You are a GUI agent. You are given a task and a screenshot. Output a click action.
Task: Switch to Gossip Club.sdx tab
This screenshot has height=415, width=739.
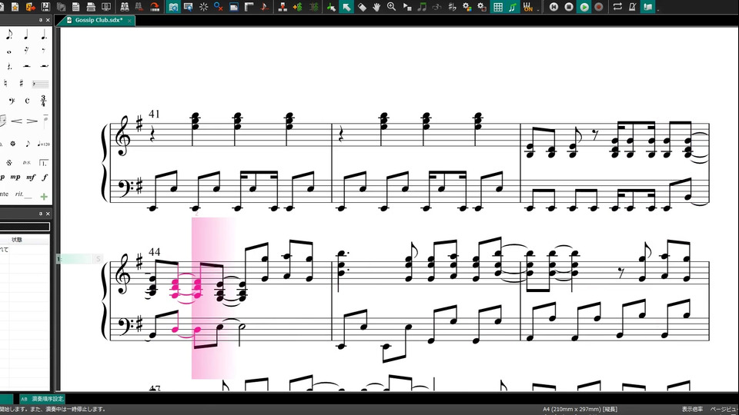(99, 20)
